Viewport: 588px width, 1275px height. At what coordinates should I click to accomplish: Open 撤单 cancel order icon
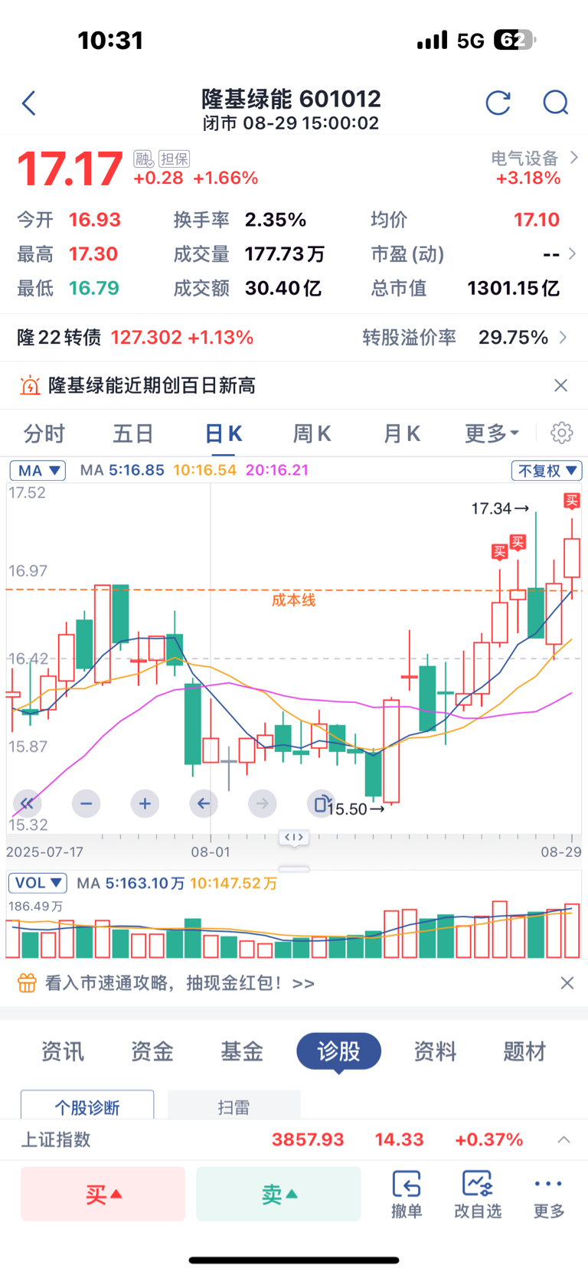[x=407, y=1193]
